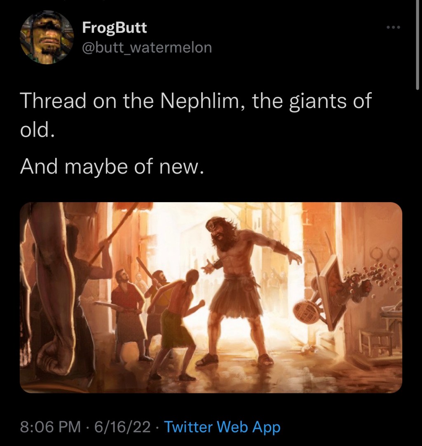This screenshot has height=446, width=422.
Task: Click the FrogButt display name
Action: point(114,28)
